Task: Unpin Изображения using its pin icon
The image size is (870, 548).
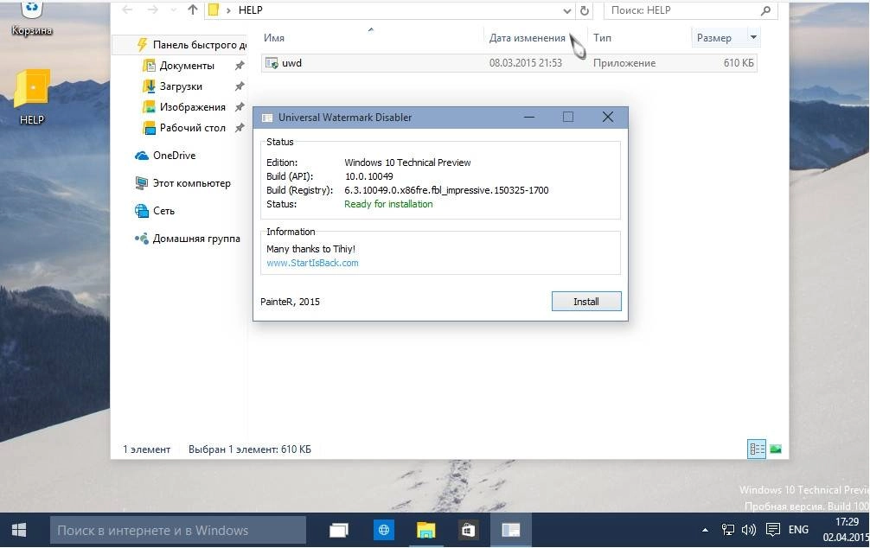Action: point(240,107)
